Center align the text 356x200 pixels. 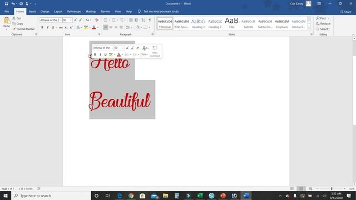111,27
